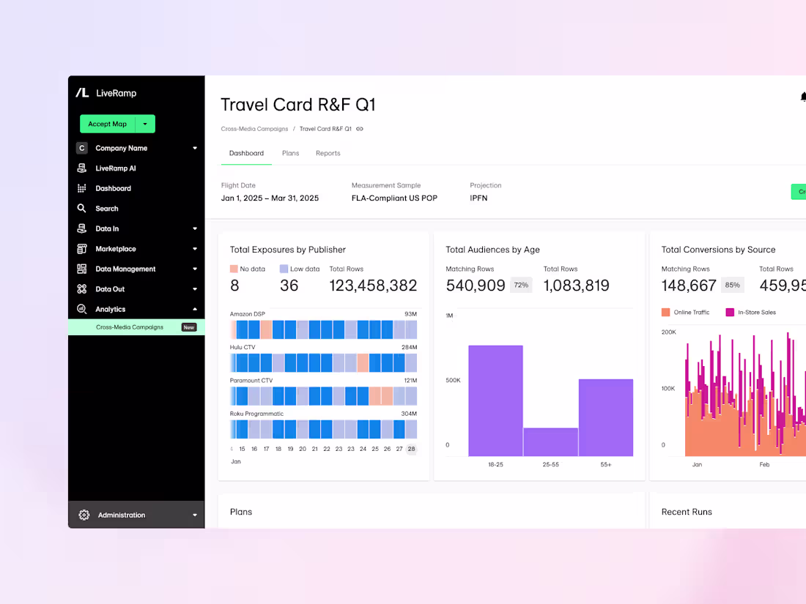
Task: Click the 72% matching badge
Action: pos(521,285)
